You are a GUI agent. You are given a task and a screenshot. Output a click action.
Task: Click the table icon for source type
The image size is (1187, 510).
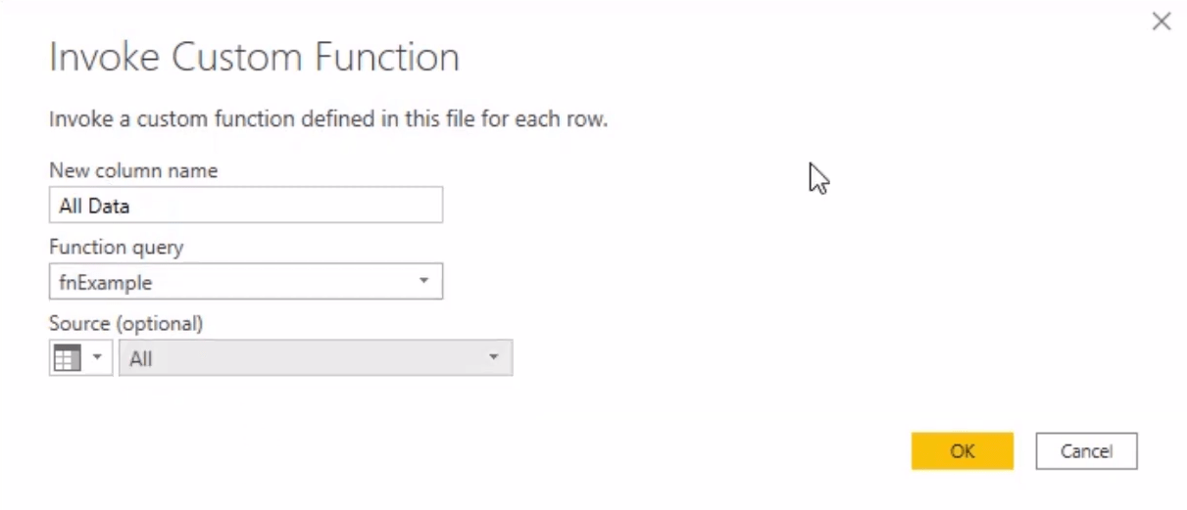click(67, 358)
